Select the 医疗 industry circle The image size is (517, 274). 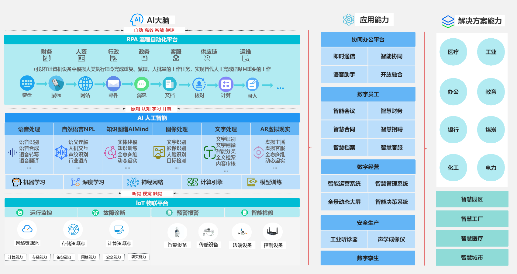click(453, 52)
